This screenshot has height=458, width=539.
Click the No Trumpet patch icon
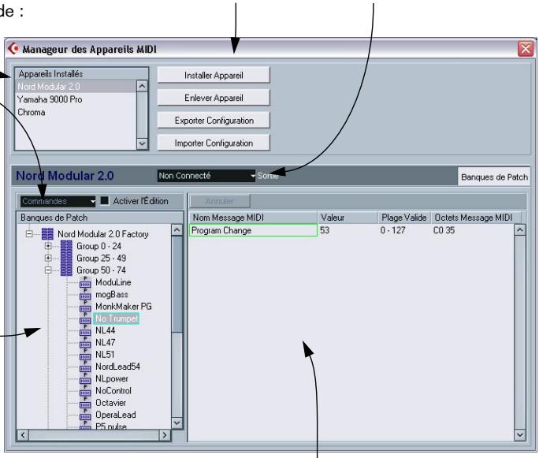(85, 318)
